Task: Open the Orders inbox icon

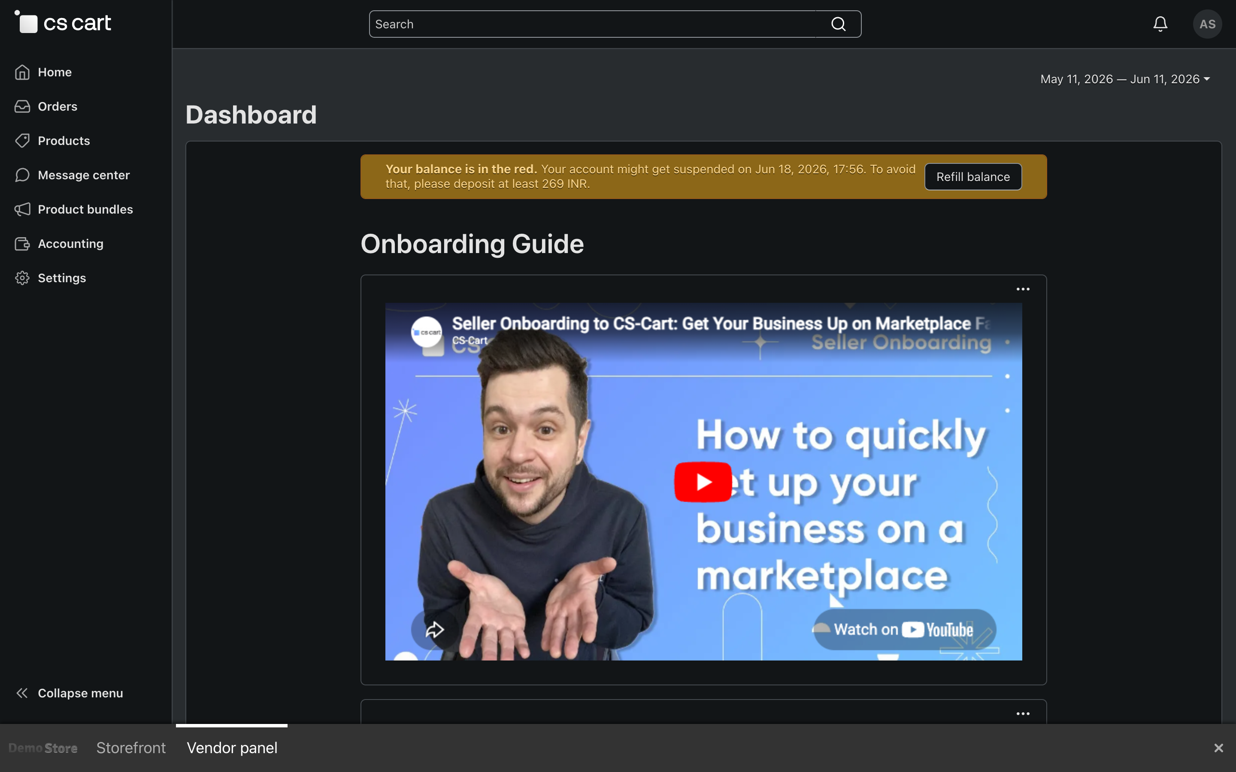Action: click(x=22, y=106)
